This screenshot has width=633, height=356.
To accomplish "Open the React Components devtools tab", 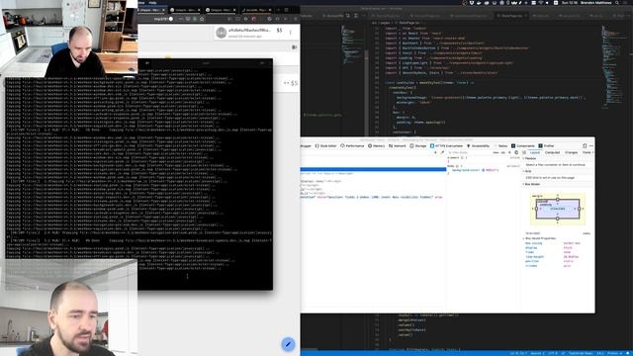I will click(523, 145).
